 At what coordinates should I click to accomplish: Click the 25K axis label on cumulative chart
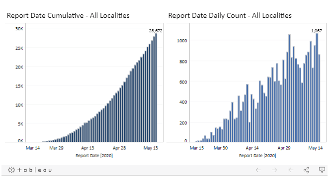pos(19,48)
